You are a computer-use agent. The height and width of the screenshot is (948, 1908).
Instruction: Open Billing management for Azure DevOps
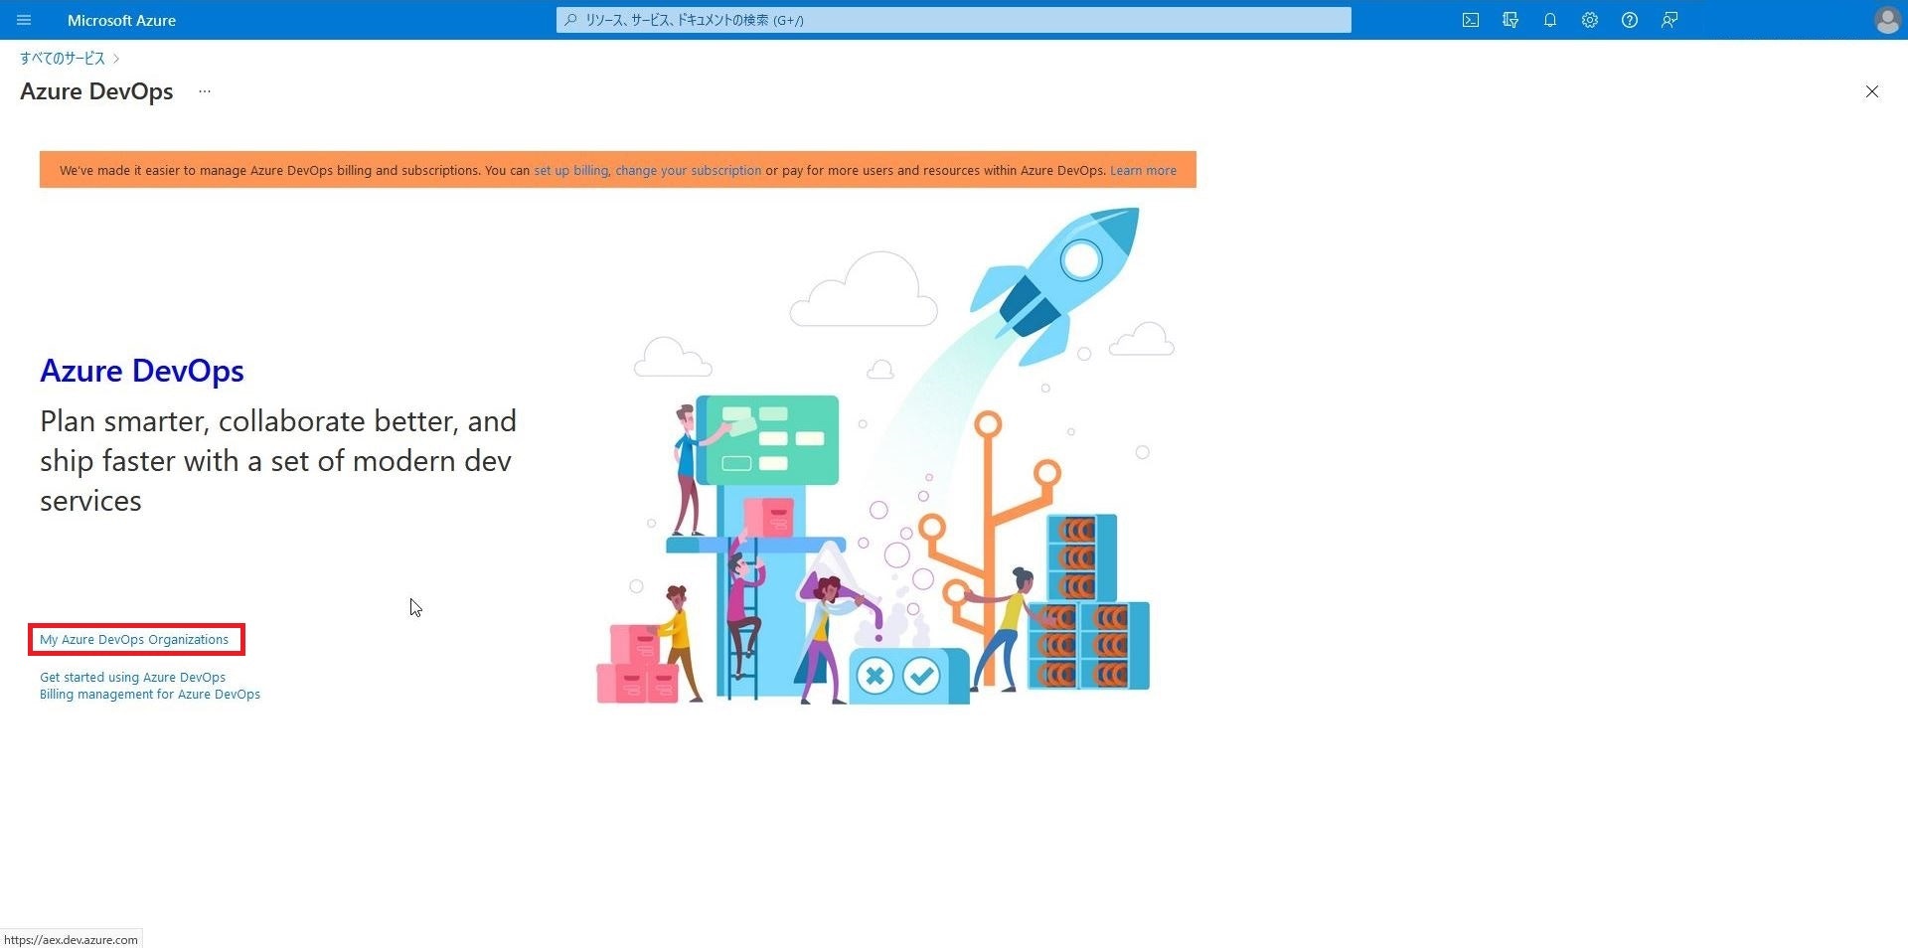pyautogui.click(x=150, y=694)
